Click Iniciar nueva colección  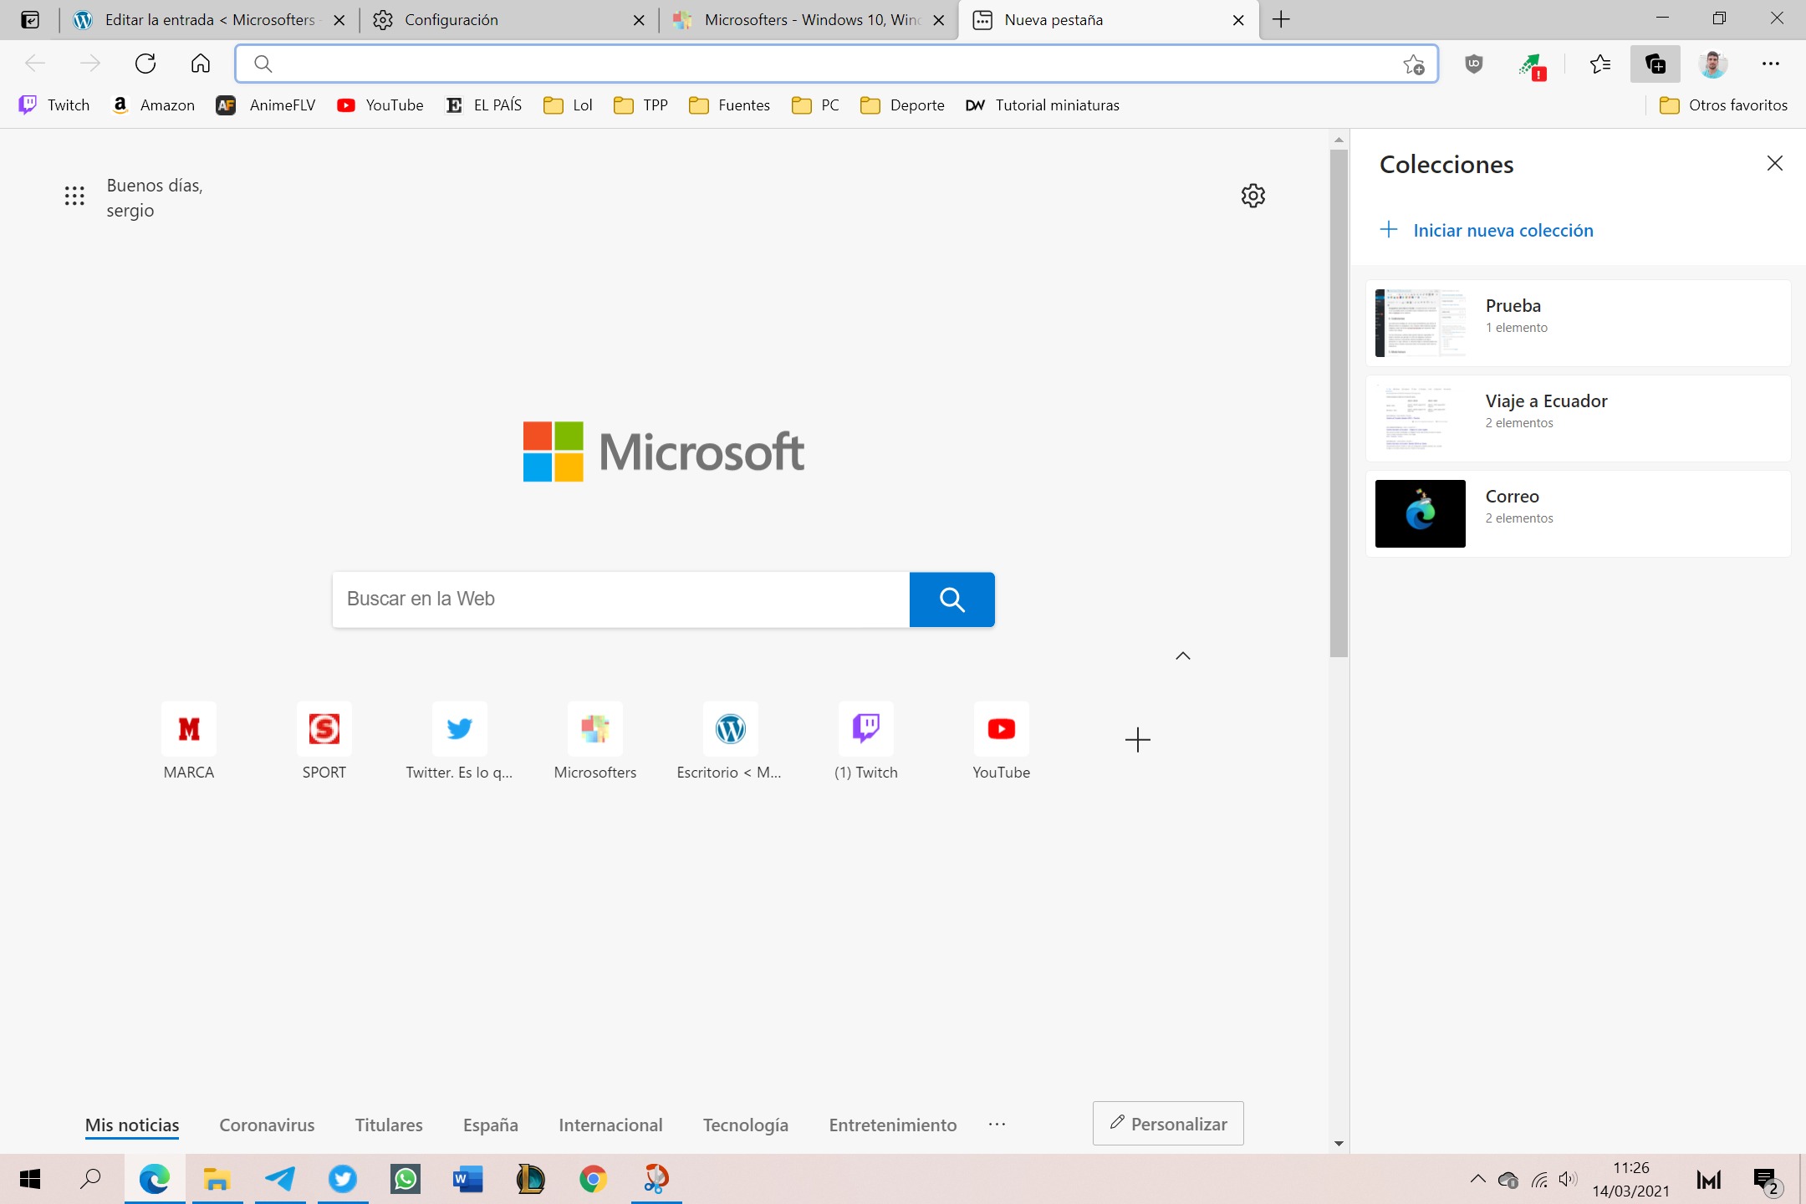click(1487, 230)
